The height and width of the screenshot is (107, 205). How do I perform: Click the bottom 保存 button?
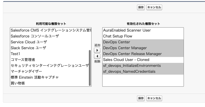[x=141, y=98]
